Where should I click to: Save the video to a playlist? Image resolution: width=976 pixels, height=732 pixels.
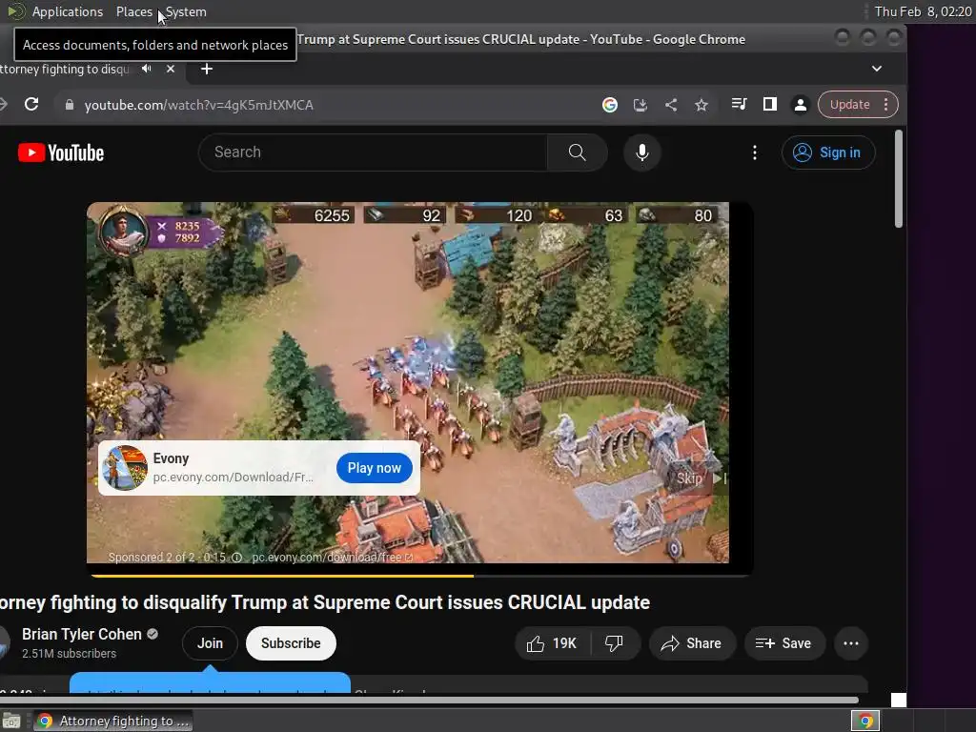(x=784, y=643)
